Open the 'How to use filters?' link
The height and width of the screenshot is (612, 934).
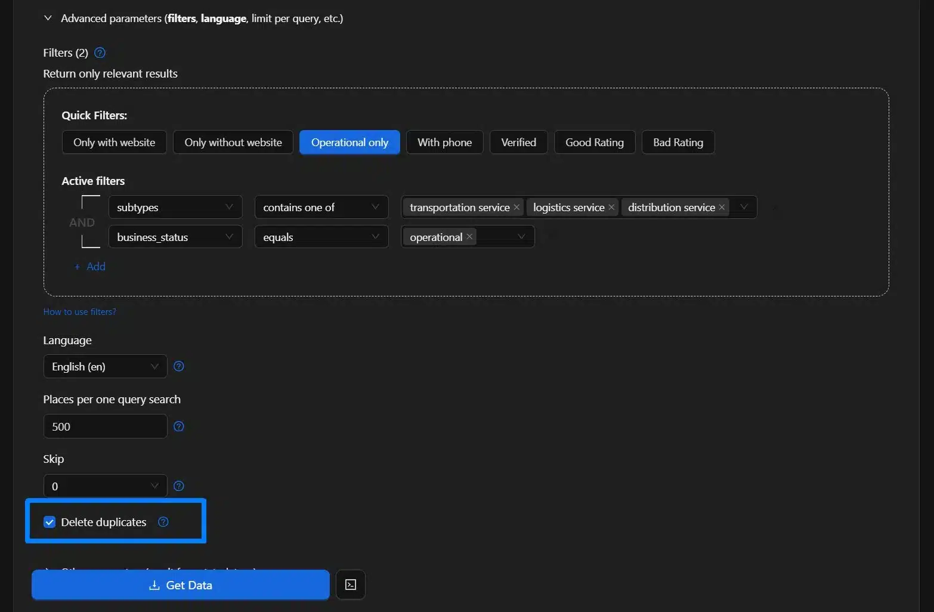pyautogui.click(x=79, y=311)
